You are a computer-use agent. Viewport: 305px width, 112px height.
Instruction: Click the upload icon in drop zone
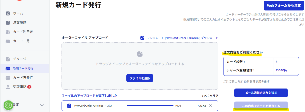pyautogui.click(x=140, y=54)
